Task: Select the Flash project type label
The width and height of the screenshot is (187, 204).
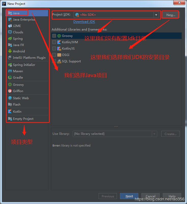Action: click(x=17, y=105)
